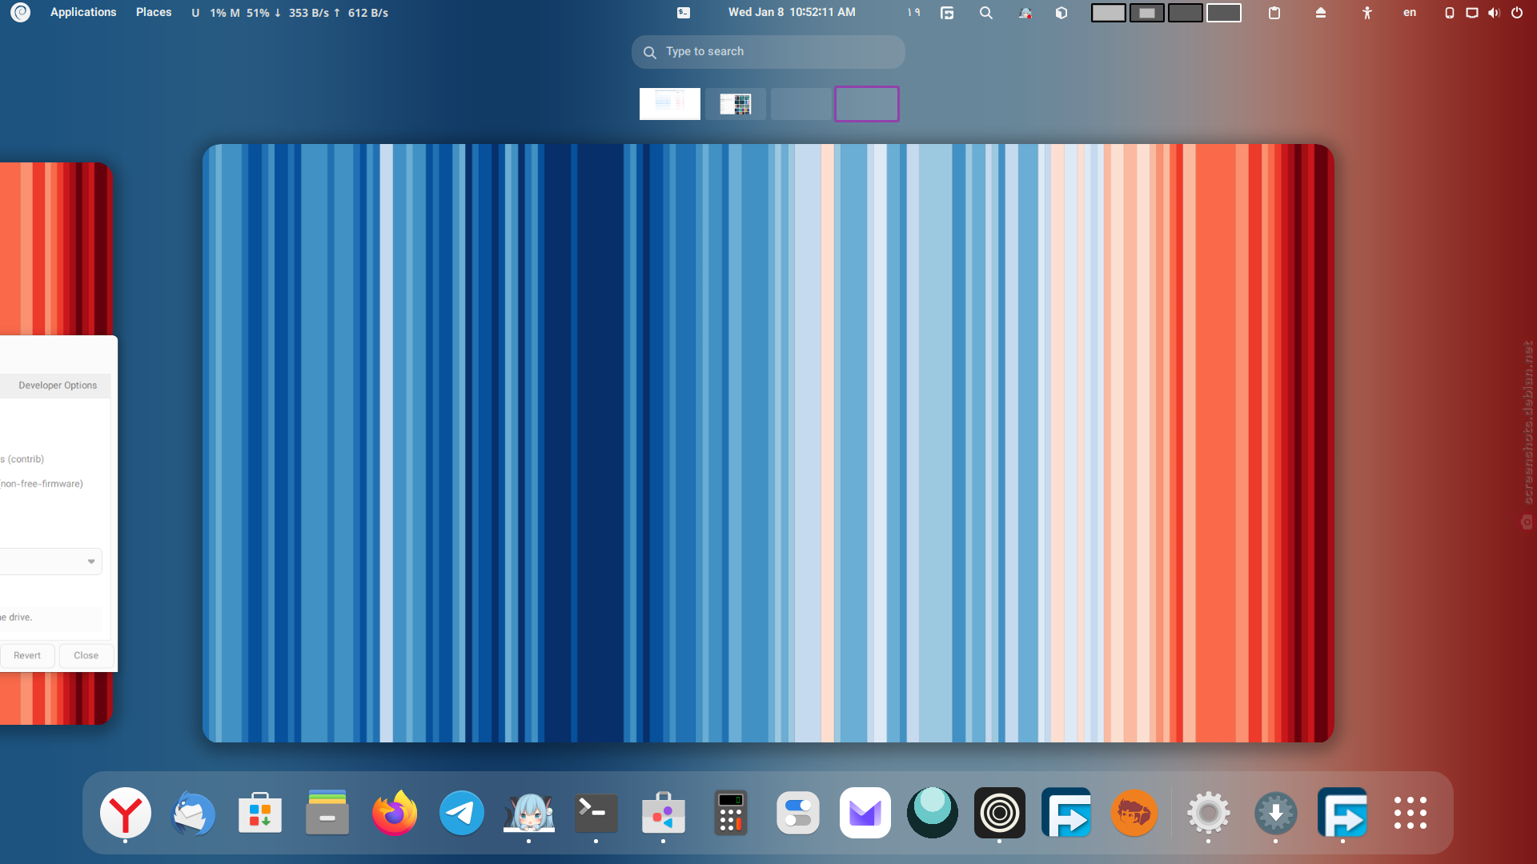1537x864 pixels.
Task: Launch the purple Proton Mail app in dock
Action: (865, 814)
